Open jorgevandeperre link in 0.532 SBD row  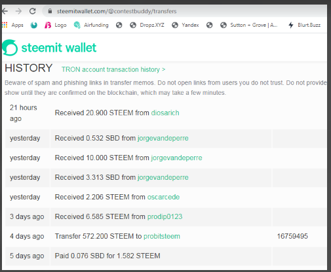coord(163,138)
